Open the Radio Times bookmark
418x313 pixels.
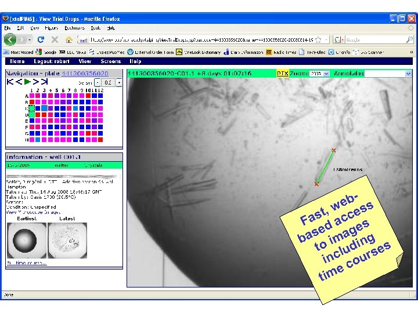(281, 52)
